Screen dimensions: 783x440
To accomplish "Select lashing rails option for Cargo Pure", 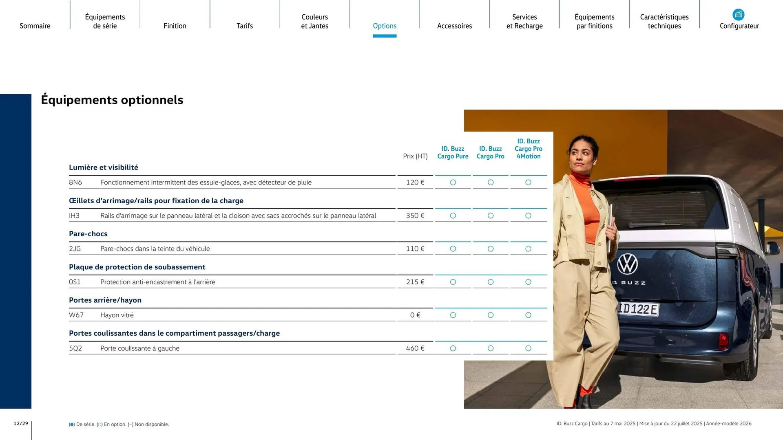I will (453, 216).
